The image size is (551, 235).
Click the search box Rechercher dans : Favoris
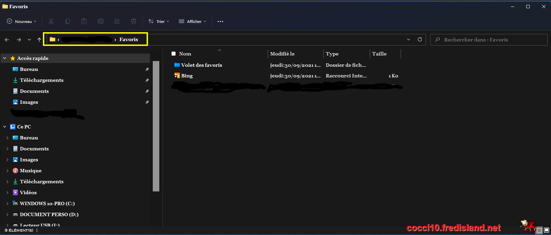tap(489, 40)
